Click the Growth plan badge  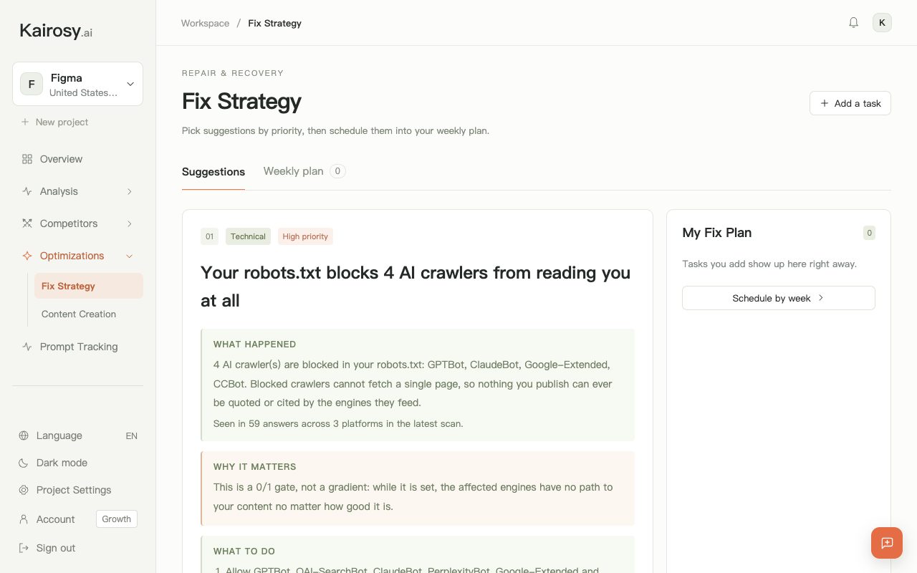click(x=117, y=519)
